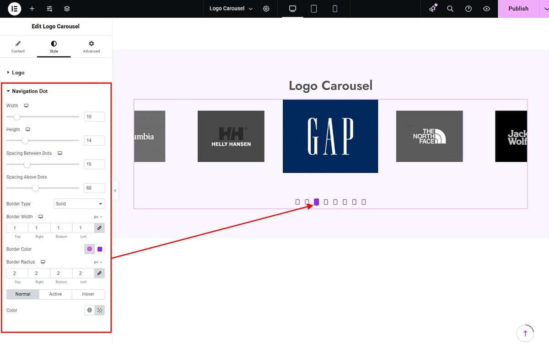This screenshot has width=549, height=344.
Task: Open Border Width px unit selector
Action: pos(98,217)
